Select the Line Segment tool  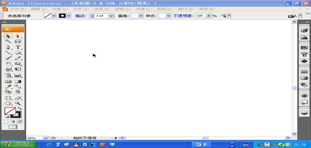point(8,53)
